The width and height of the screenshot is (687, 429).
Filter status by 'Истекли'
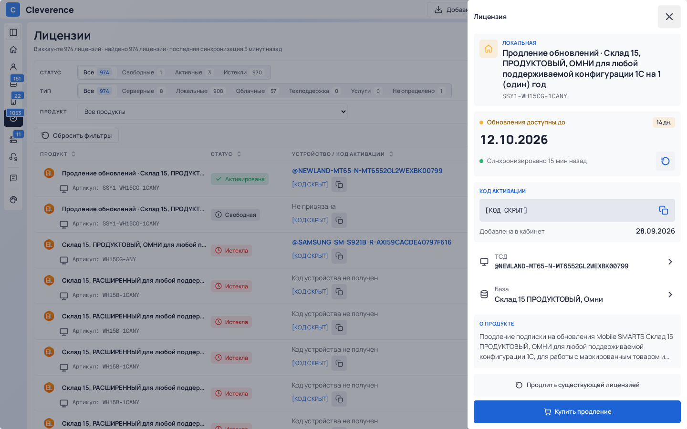click(x=244, y=72)
